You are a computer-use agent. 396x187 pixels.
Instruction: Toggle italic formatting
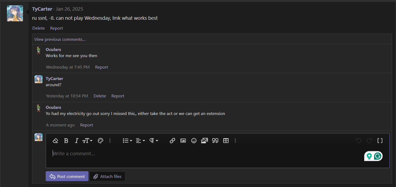pyautogui.click(x=76, y=141)
